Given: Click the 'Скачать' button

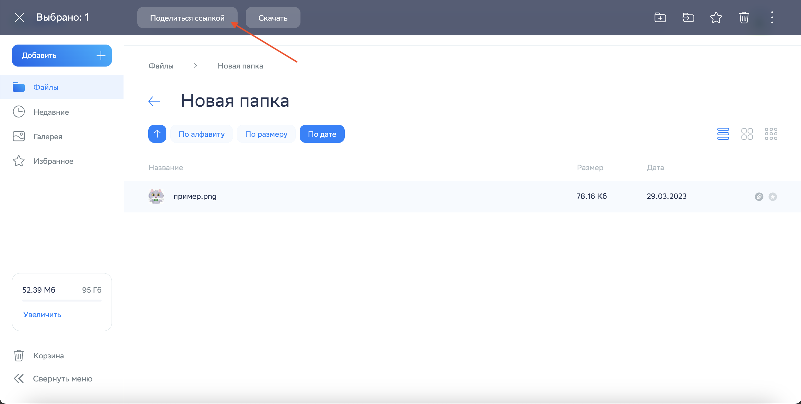Looking at the screenshot, I should [x=273, y=18].
